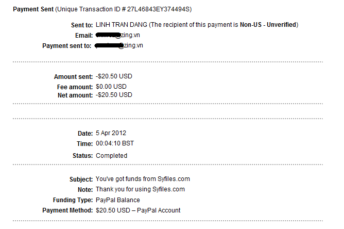The height and width of the screenshot is (229, 344).
Task: Click the address beside "Payment sent to"
Action: click(119, 45)
